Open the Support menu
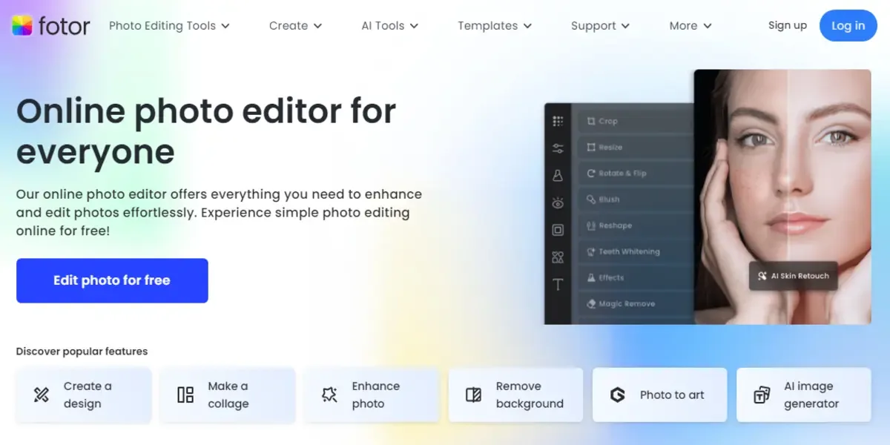The width and height of the screenshot is (890, 445). tap(600, 25)
